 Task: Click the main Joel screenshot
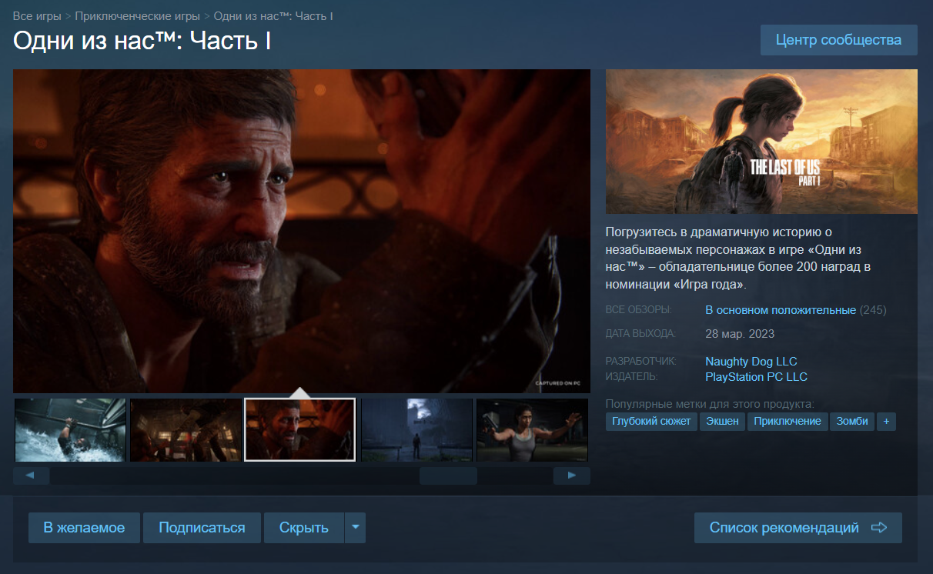pyautogui.click(x=302, y=231)
